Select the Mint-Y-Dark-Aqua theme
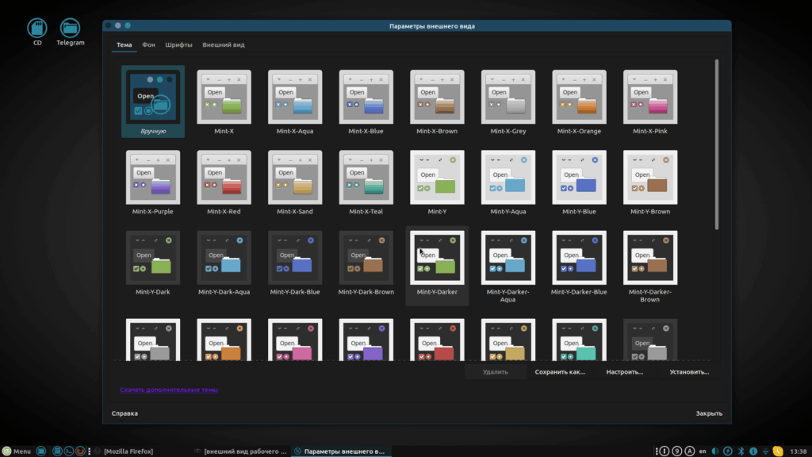This screenshot has height=457, width=812. point(224,263)
